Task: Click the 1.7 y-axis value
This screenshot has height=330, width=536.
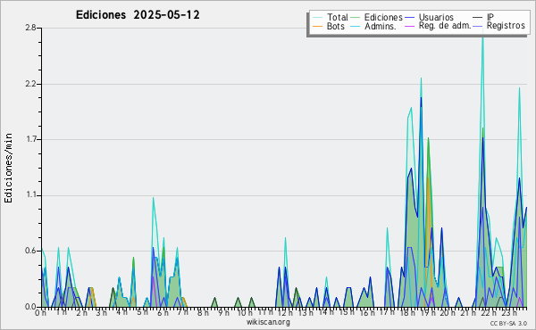Action: coord(30,139)
